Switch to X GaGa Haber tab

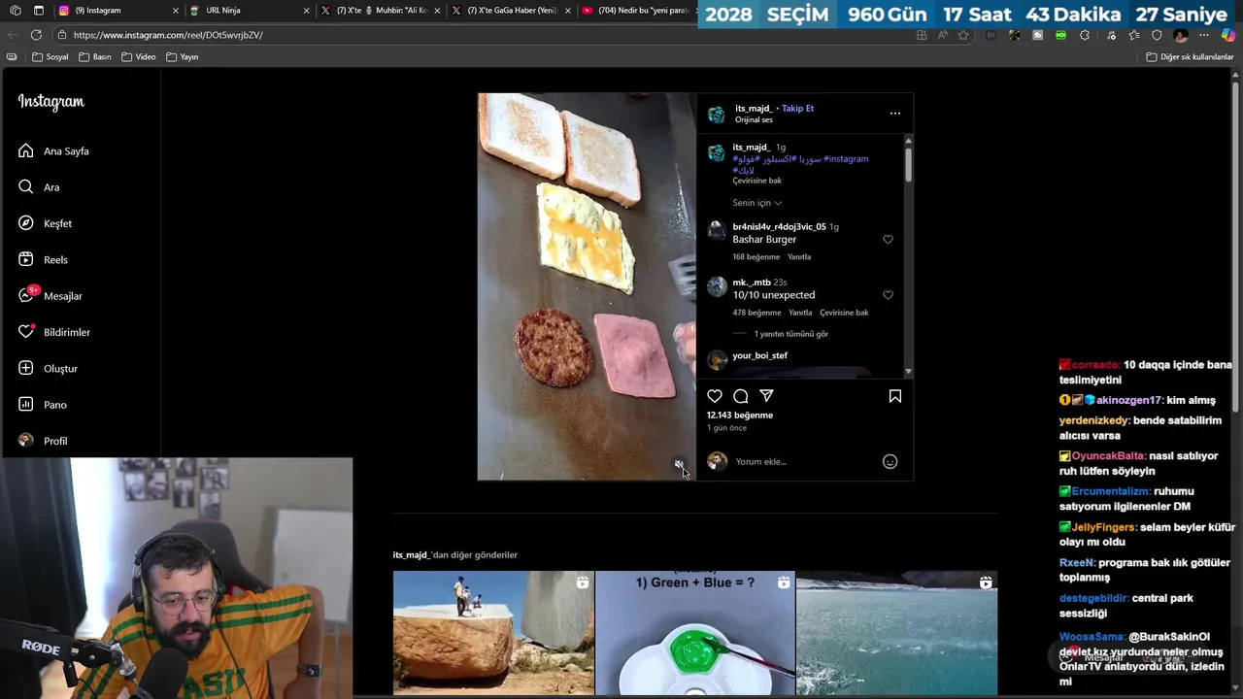(510, 11)
